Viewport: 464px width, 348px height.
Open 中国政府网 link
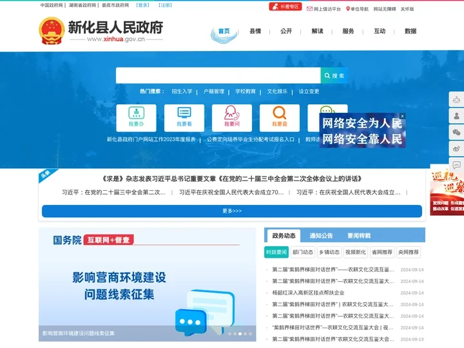[52, 5]
